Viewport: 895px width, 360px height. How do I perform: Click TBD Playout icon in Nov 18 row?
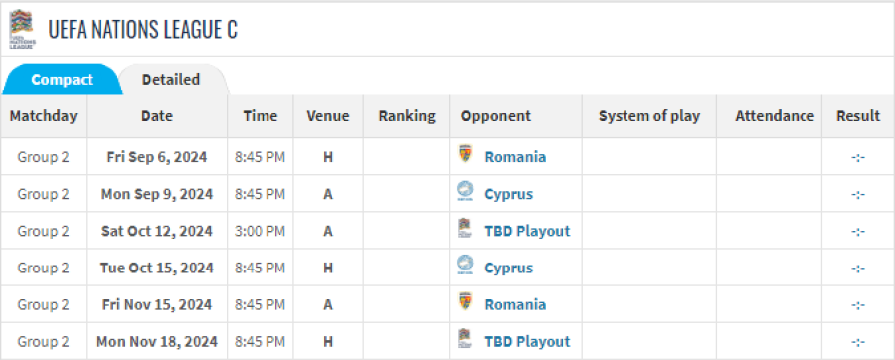465,339
